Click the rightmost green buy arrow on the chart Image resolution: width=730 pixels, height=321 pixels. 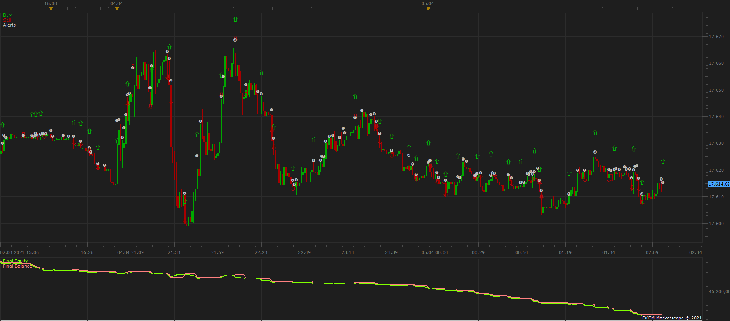click(663, 161)
